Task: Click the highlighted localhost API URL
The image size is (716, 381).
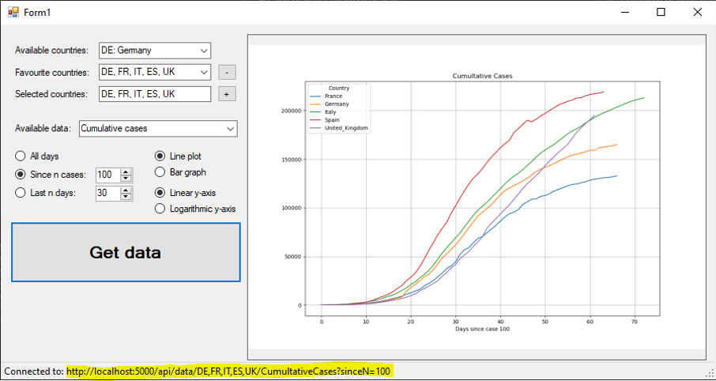Action: tap(229, 372)
